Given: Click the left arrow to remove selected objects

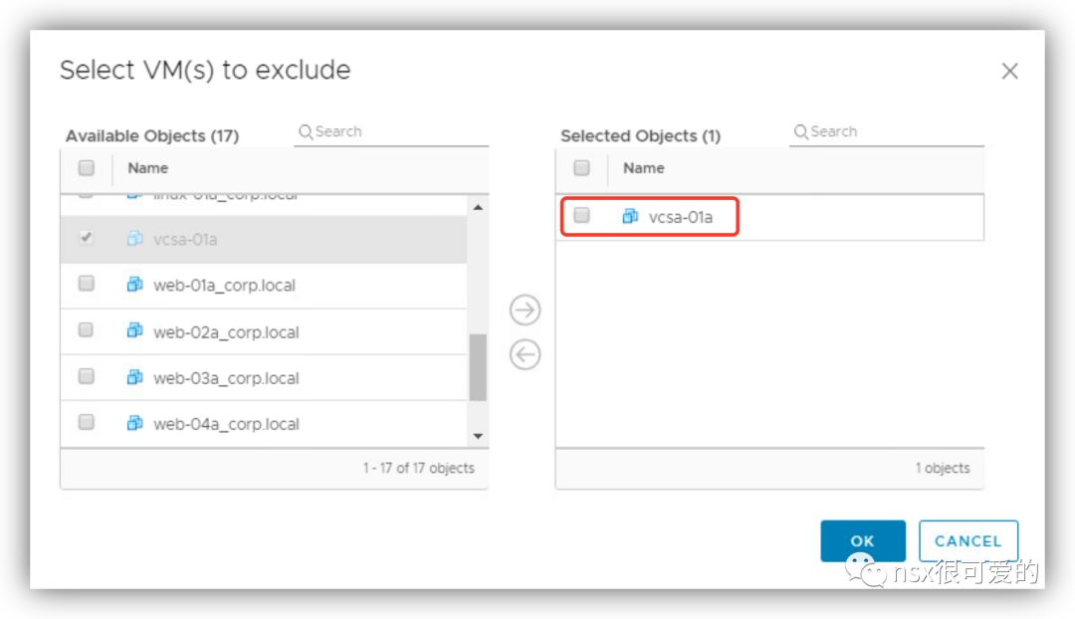Looking at the screenshot, I should [x=526, y=355].
